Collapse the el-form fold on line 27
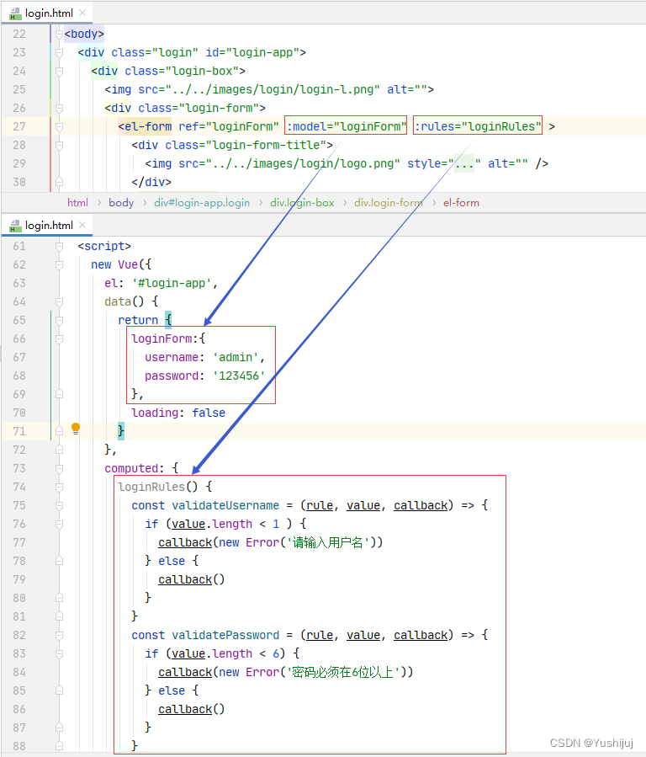Image resolution: width=646 pixels, height=757 pixels. click(x=59, y=126)
